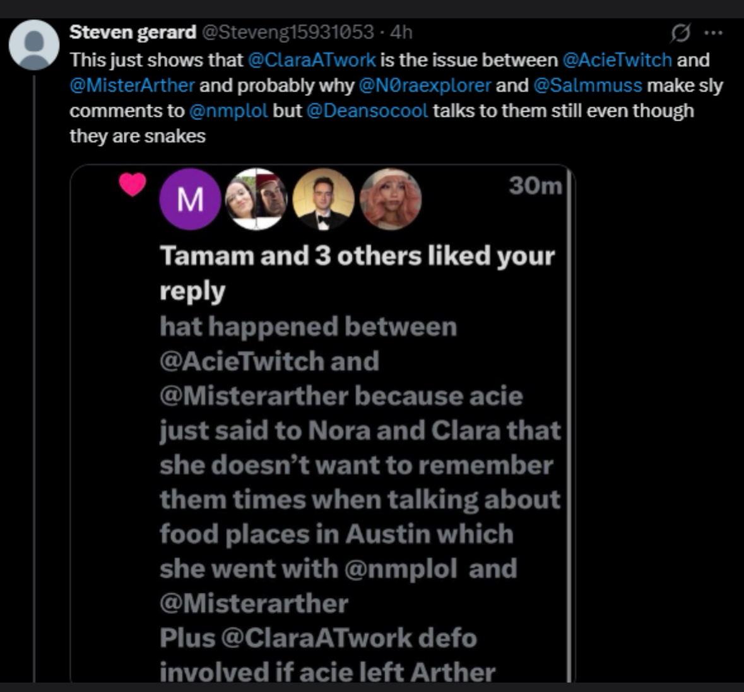Click the pink heart like icon

coord(133,184)
